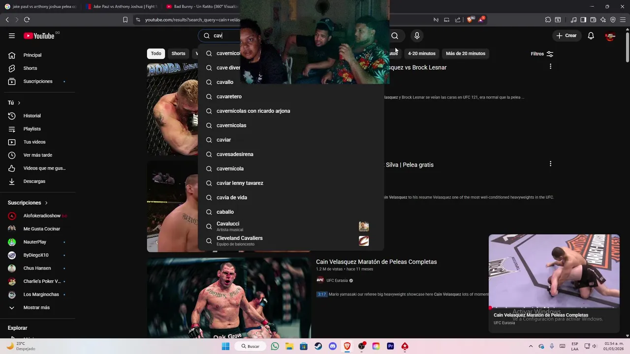630x354 pixels.
Task: Open Playlists in the sidebar
Action: [39, 129]
